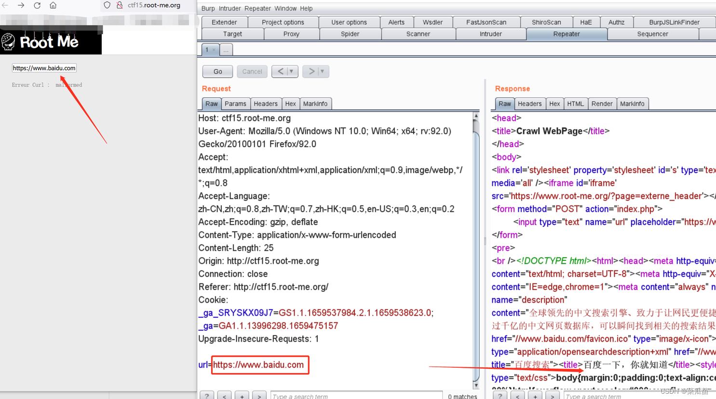The image size is (716, 399).
Task: Open the request Headers tab
Action: click(266, 103)
